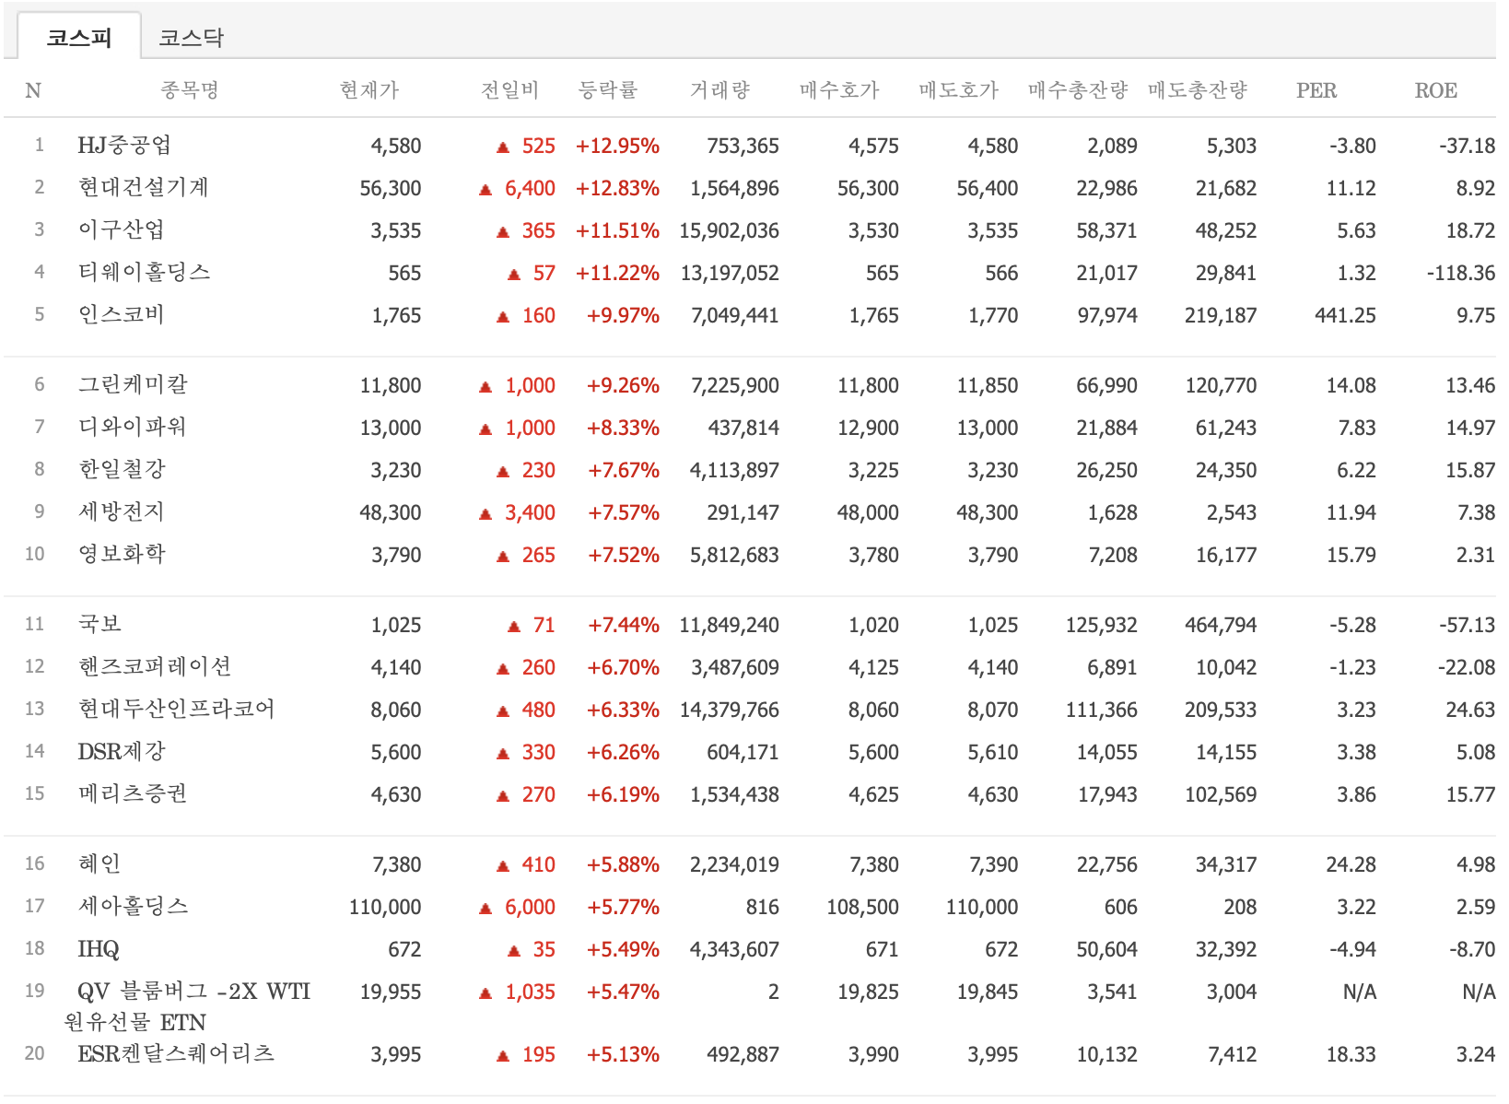The height and width of the screenshot is (1104, 1509).
Task: Open 그린케미칼 stock page
Action: point(133,384)
